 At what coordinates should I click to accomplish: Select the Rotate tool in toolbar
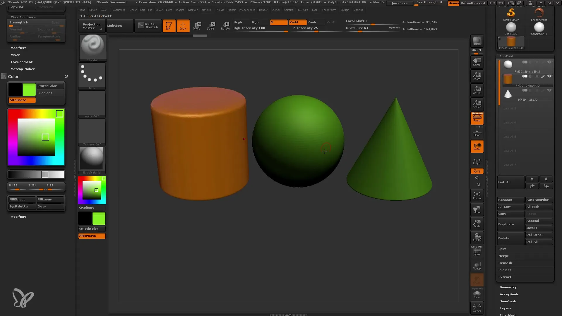point(225,25)
